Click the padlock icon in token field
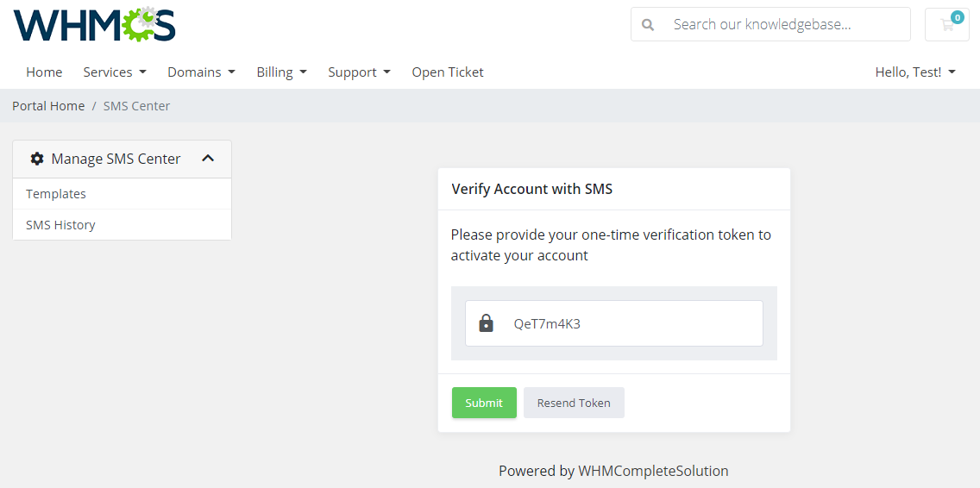This screenshot has height=488, width=980. point(487,324)
